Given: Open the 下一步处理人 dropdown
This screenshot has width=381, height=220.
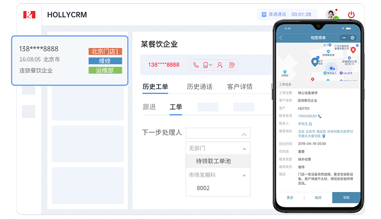Looking at the screenshot, I should pyautogui.click(x=218, y=133).
